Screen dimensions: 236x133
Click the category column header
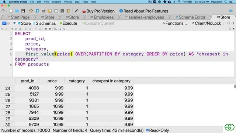[77, 81]
